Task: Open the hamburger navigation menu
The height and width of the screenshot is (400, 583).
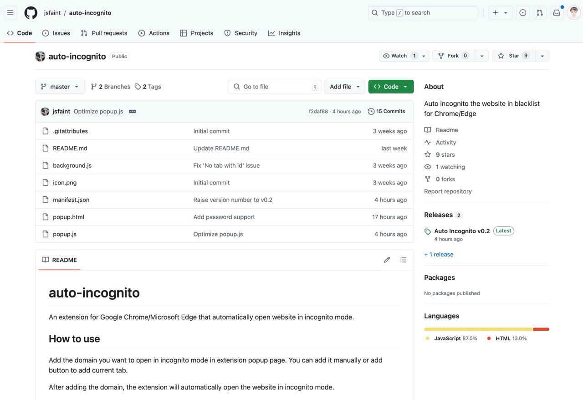Action: (10, 13)
